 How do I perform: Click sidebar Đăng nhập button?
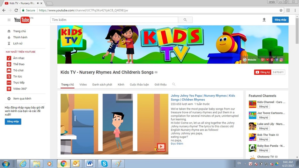point(13,122)
